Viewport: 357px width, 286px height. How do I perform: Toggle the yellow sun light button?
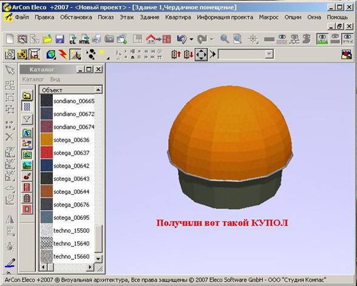(x=102, y=53)
